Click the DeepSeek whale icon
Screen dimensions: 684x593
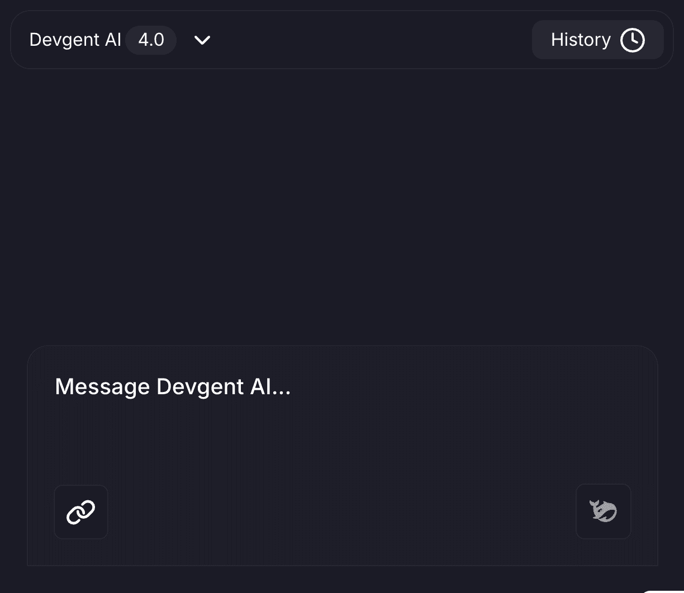point(603,511)
